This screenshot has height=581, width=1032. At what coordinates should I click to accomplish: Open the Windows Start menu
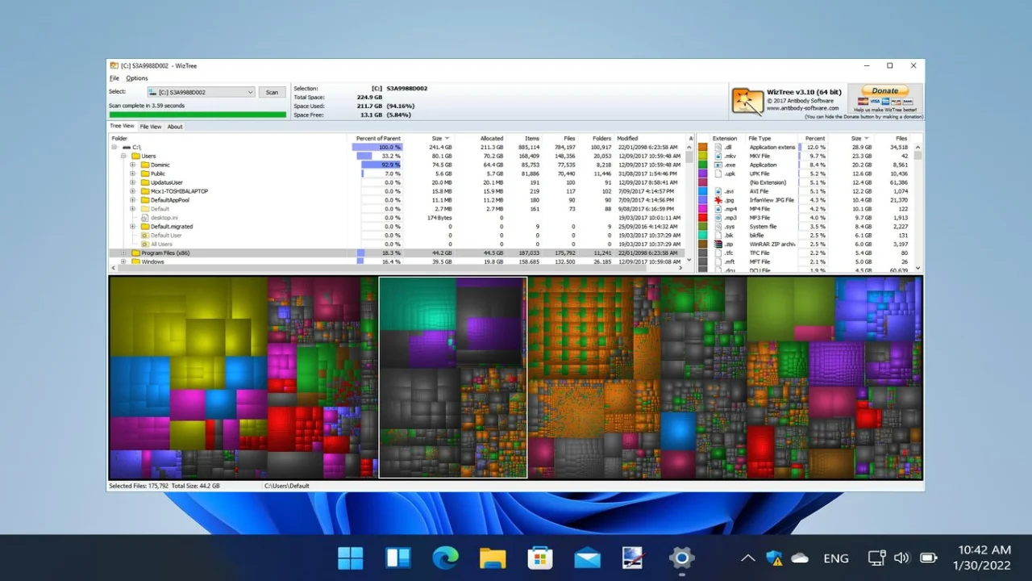(350, 558)
